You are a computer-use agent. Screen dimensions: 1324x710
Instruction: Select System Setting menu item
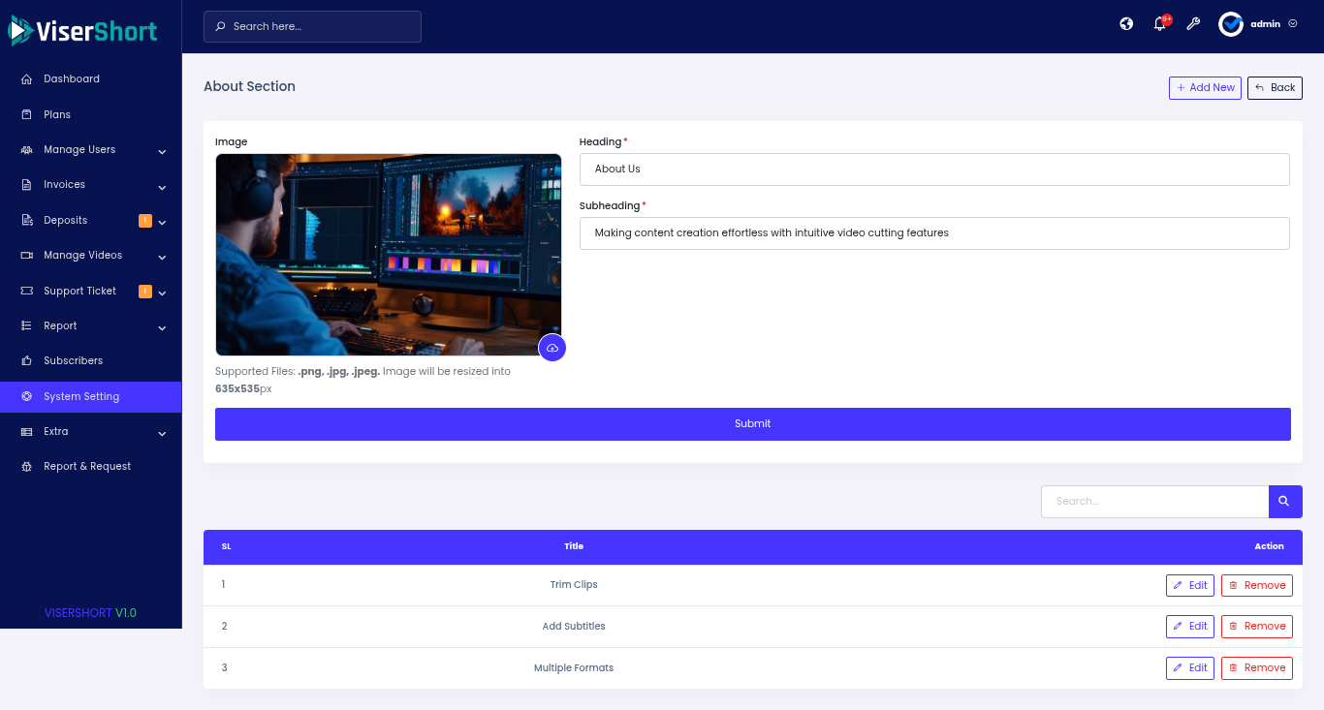[x=81, y=397]
